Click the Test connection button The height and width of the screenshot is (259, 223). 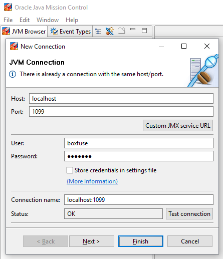pos(189,214)
